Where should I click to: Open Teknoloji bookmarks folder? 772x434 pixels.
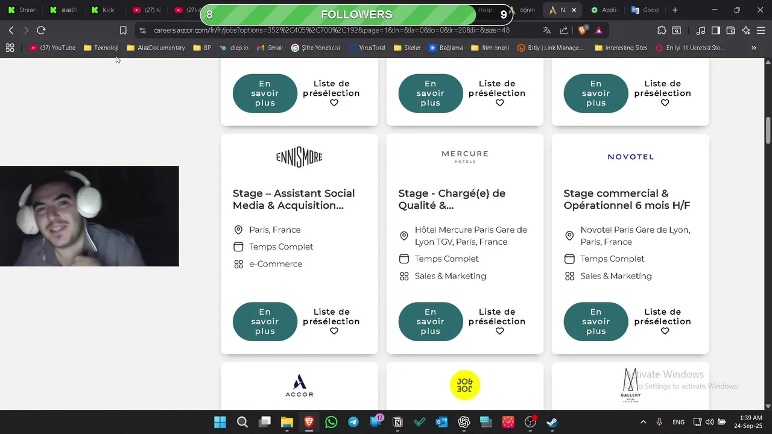pyautogui.click(x=101, y=48)
